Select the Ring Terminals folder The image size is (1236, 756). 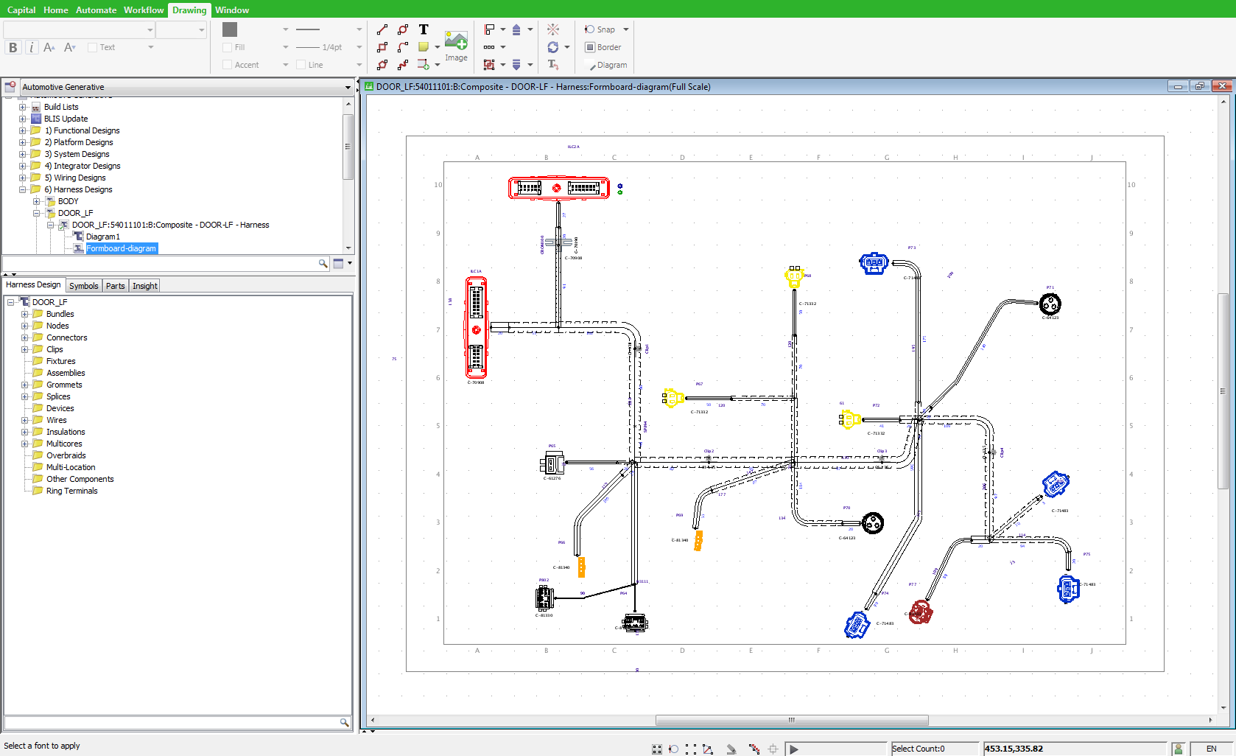(71, 491)
